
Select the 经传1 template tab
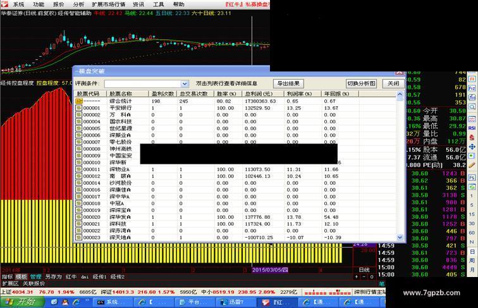click(99, 277)
